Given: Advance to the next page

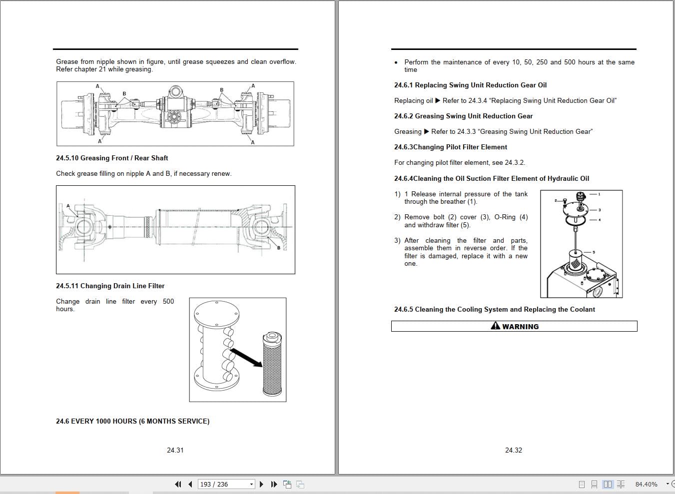Looking at the screenshot, I should click(x=261, y=484).
